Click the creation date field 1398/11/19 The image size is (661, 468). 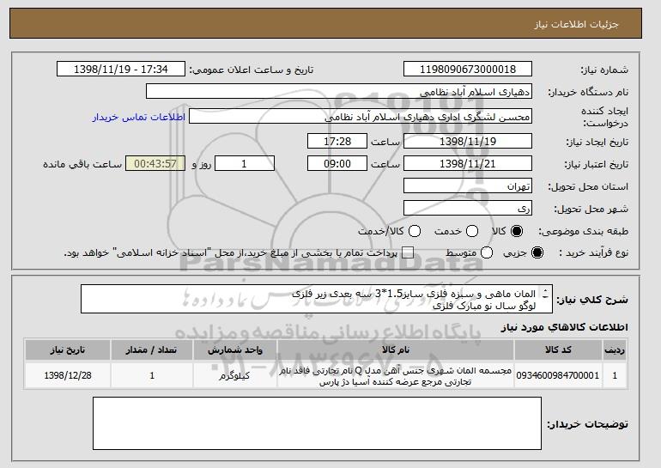[468, 141]
